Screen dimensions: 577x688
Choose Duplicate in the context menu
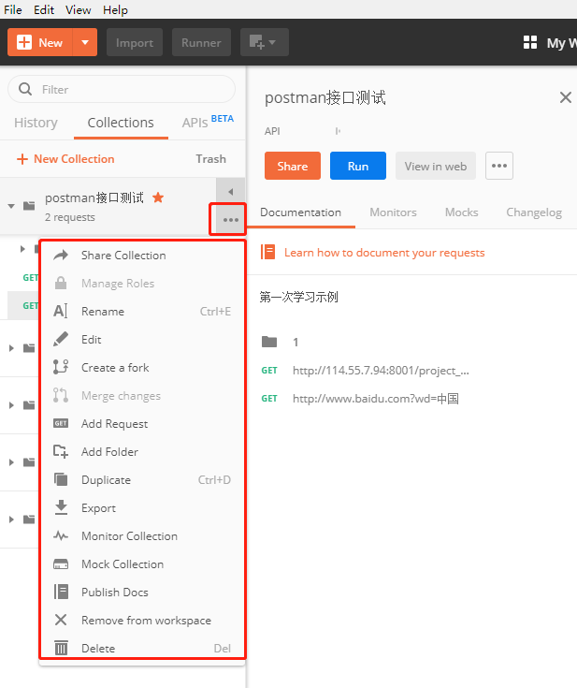click(x=142, y=479)
